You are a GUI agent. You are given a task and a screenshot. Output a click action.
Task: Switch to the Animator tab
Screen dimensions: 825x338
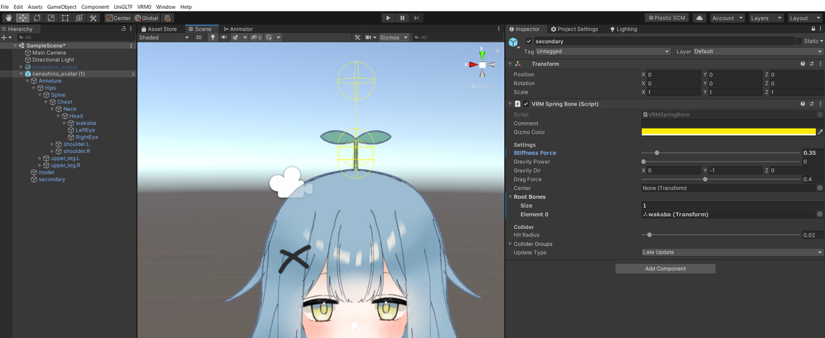237,29
